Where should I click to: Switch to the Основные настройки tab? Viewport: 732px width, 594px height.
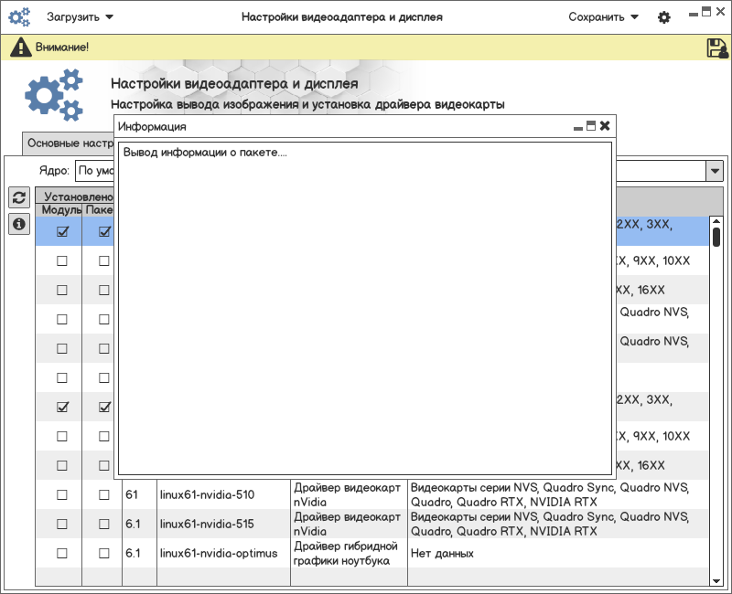coord(70,143)
